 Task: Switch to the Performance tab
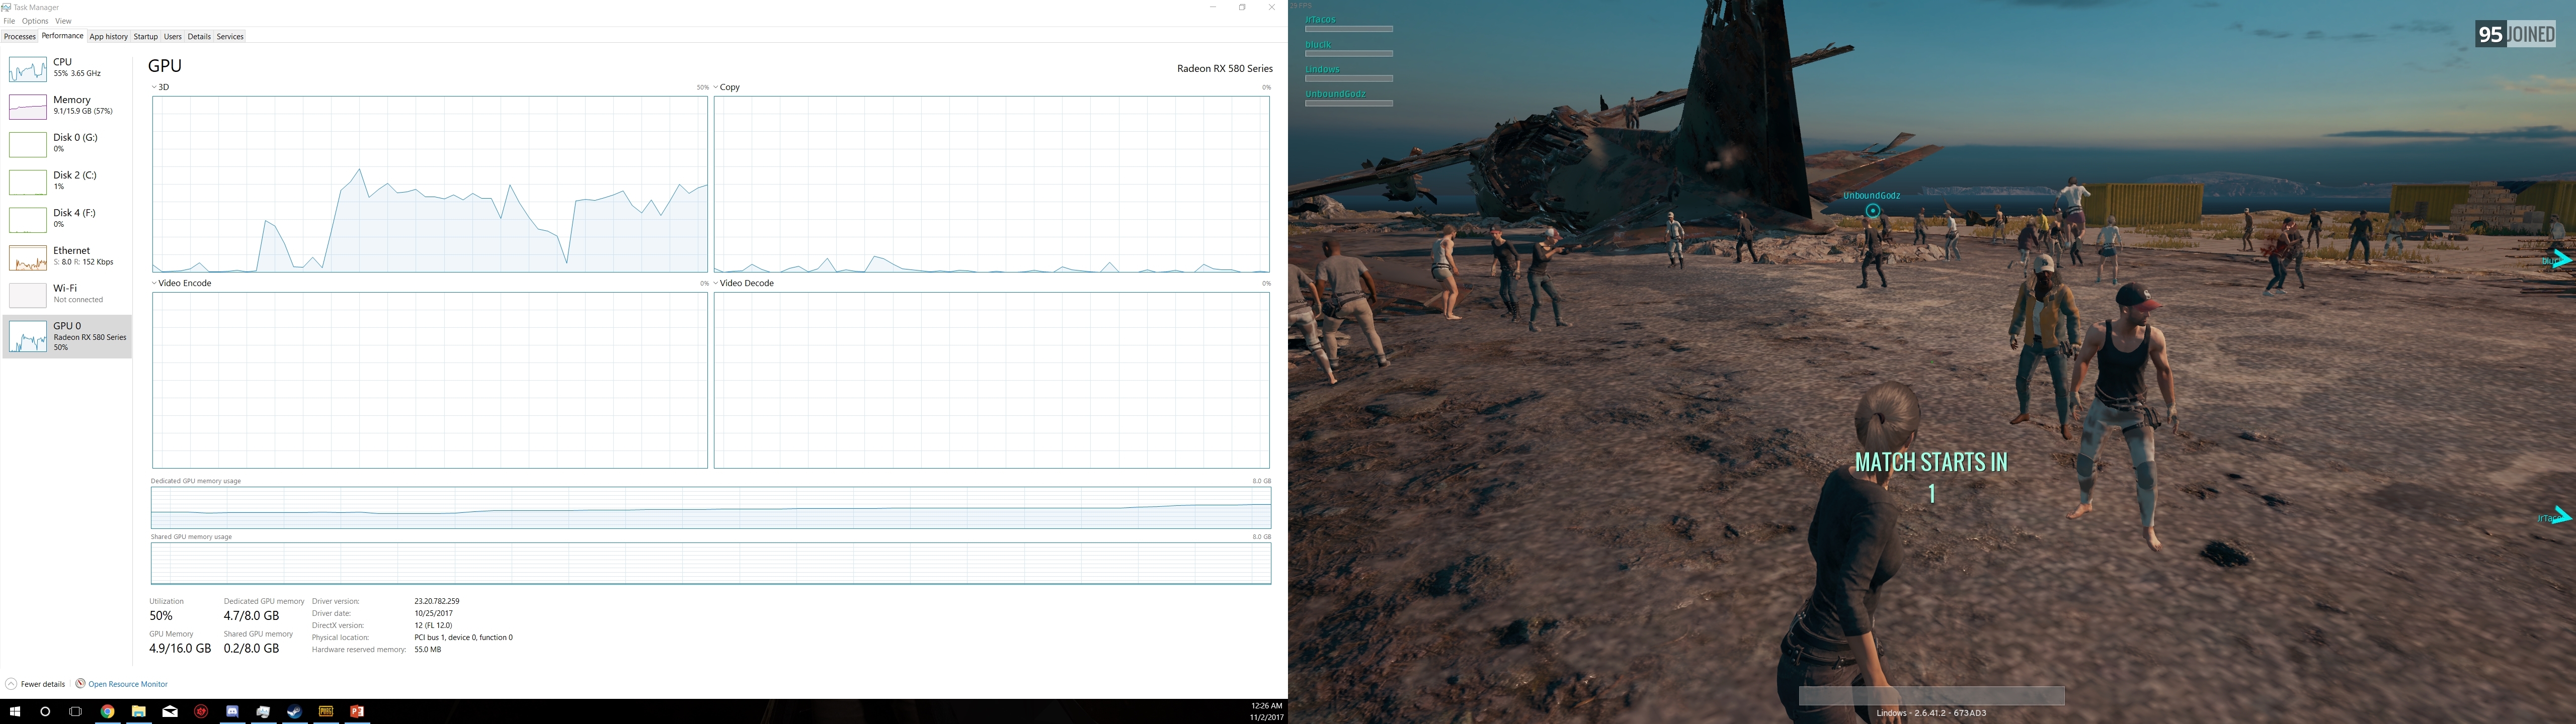pos(62,36)
